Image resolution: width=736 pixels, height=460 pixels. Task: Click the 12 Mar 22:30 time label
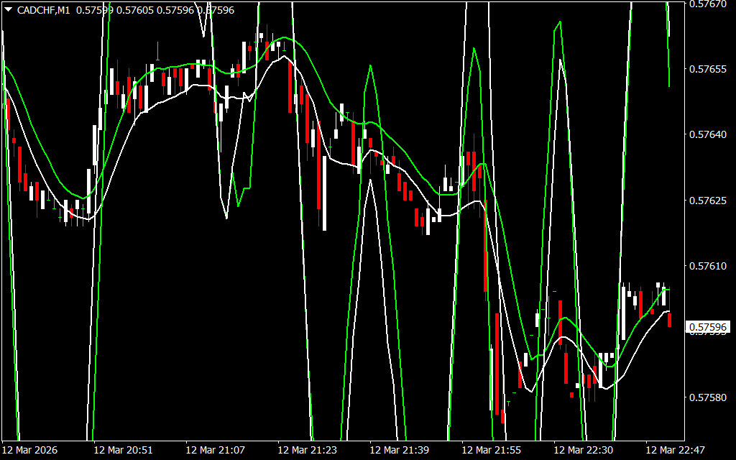click(x=583, y=450)
